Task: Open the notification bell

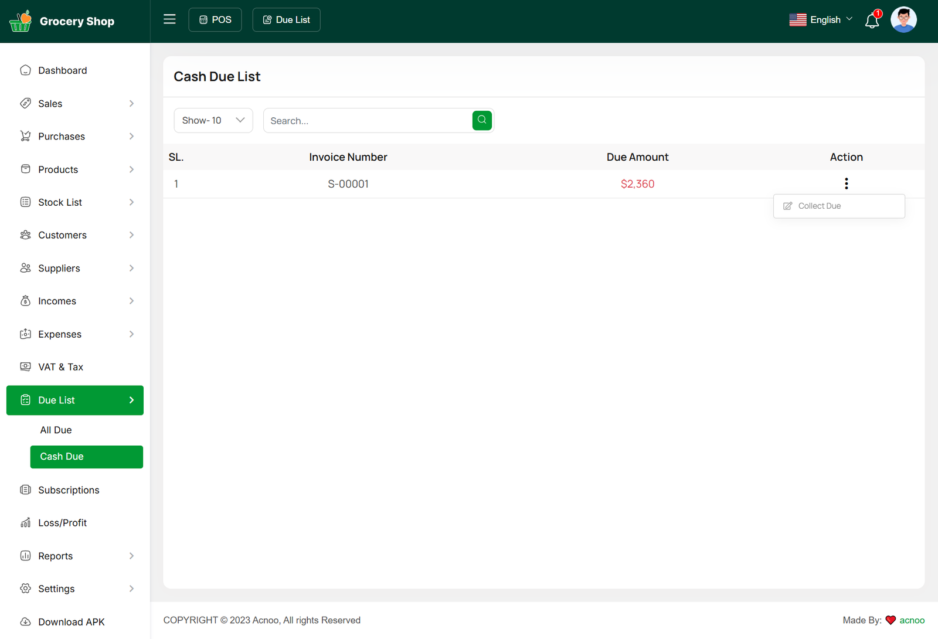Action: click(872, 21)
